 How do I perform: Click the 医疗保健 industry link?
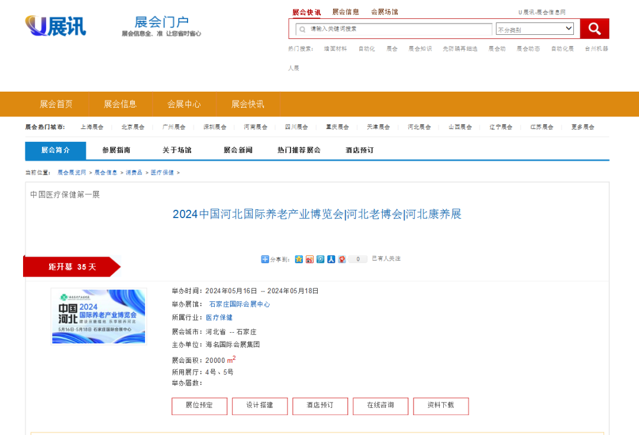click(219, 317)
